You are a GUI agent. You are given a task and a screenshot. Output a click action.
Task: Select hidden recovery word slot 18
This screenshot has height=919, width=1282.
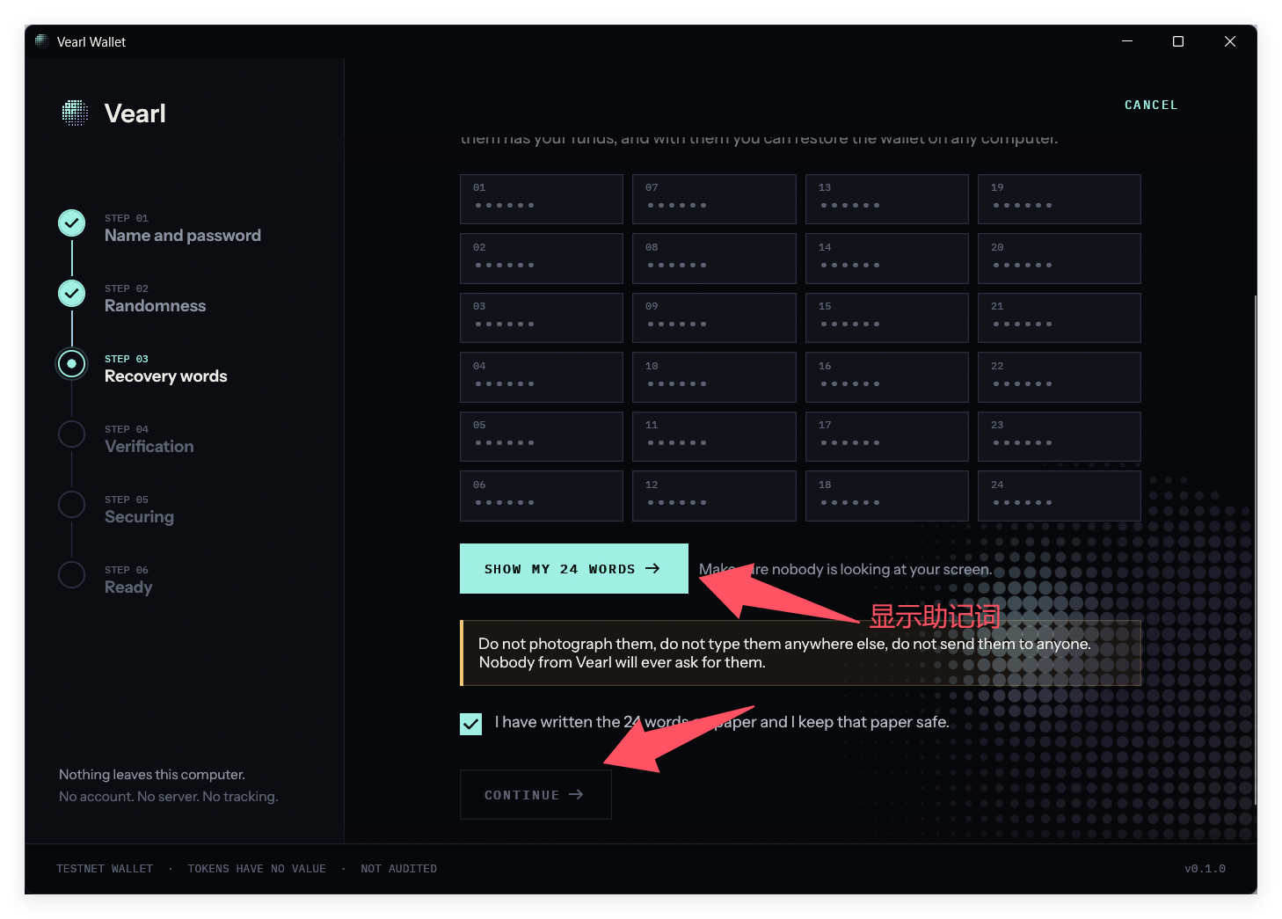pyautogui.click(x=887, y=496)
